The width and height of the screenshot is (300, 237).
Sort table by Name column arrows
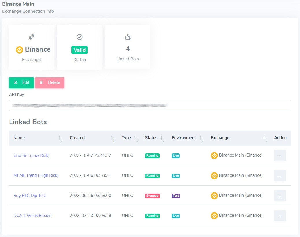[x=61, y=139]
